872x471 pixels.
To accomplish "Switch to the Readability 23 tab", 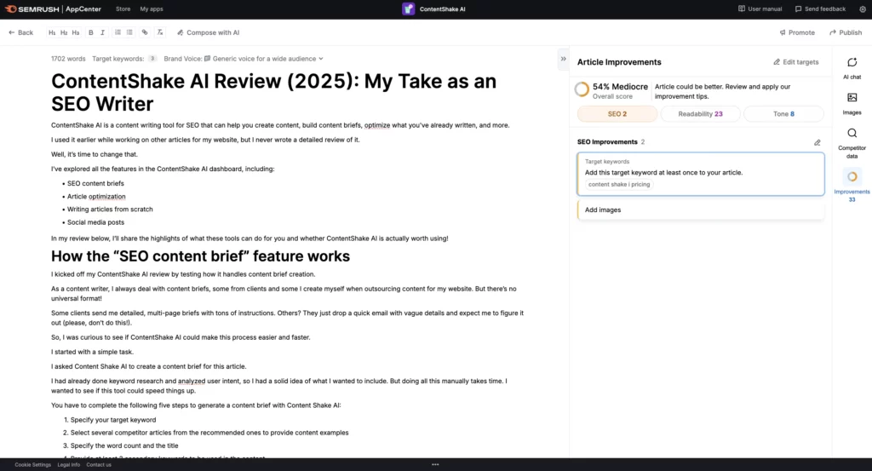I will click(x=700, y=114).
